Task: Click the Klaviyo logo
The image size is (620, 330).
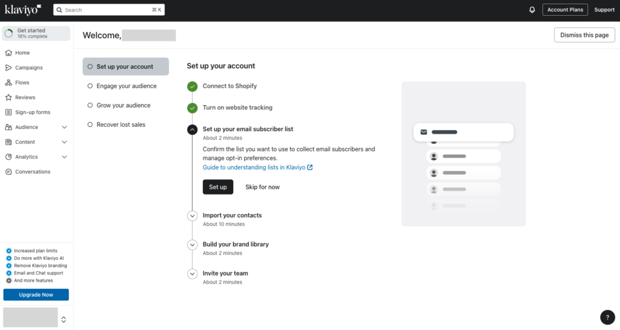Action: coord(23,10)
